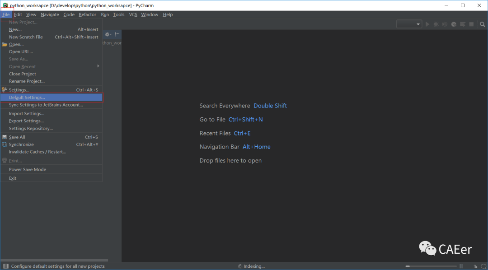The height and width of the screenshot is (270, 488).
Task: Click the lock icon in status bar
Action: click(475, 266)
